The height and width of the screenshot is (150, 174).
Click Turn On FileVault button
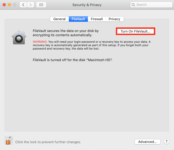tap(135, 31)
